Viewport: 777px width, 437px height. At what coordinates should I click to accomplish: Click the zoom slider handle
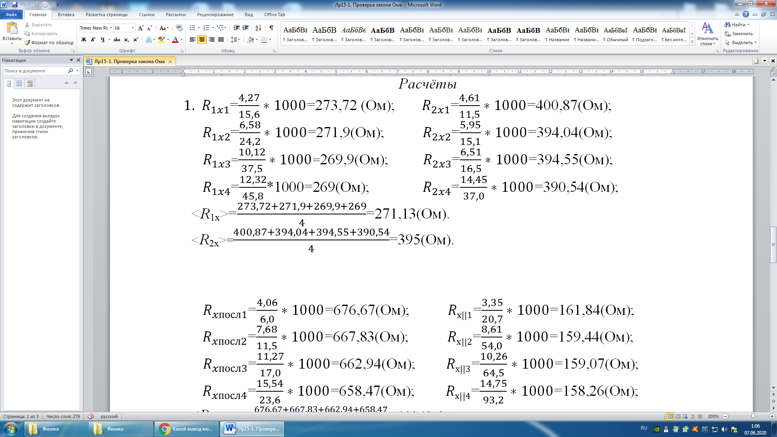[753, 416]
